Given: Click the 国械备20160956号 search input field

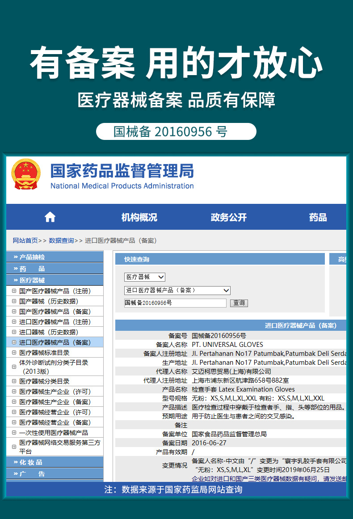Looking at the screenshot, I should pyautogui.click(x=175, y=303).
